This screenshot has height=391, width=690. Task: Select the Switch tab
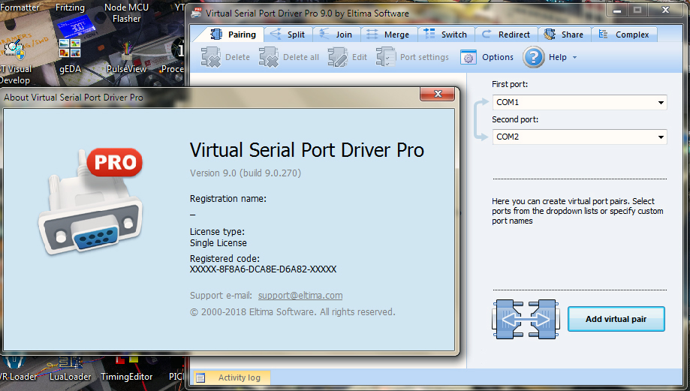(446, 35)
